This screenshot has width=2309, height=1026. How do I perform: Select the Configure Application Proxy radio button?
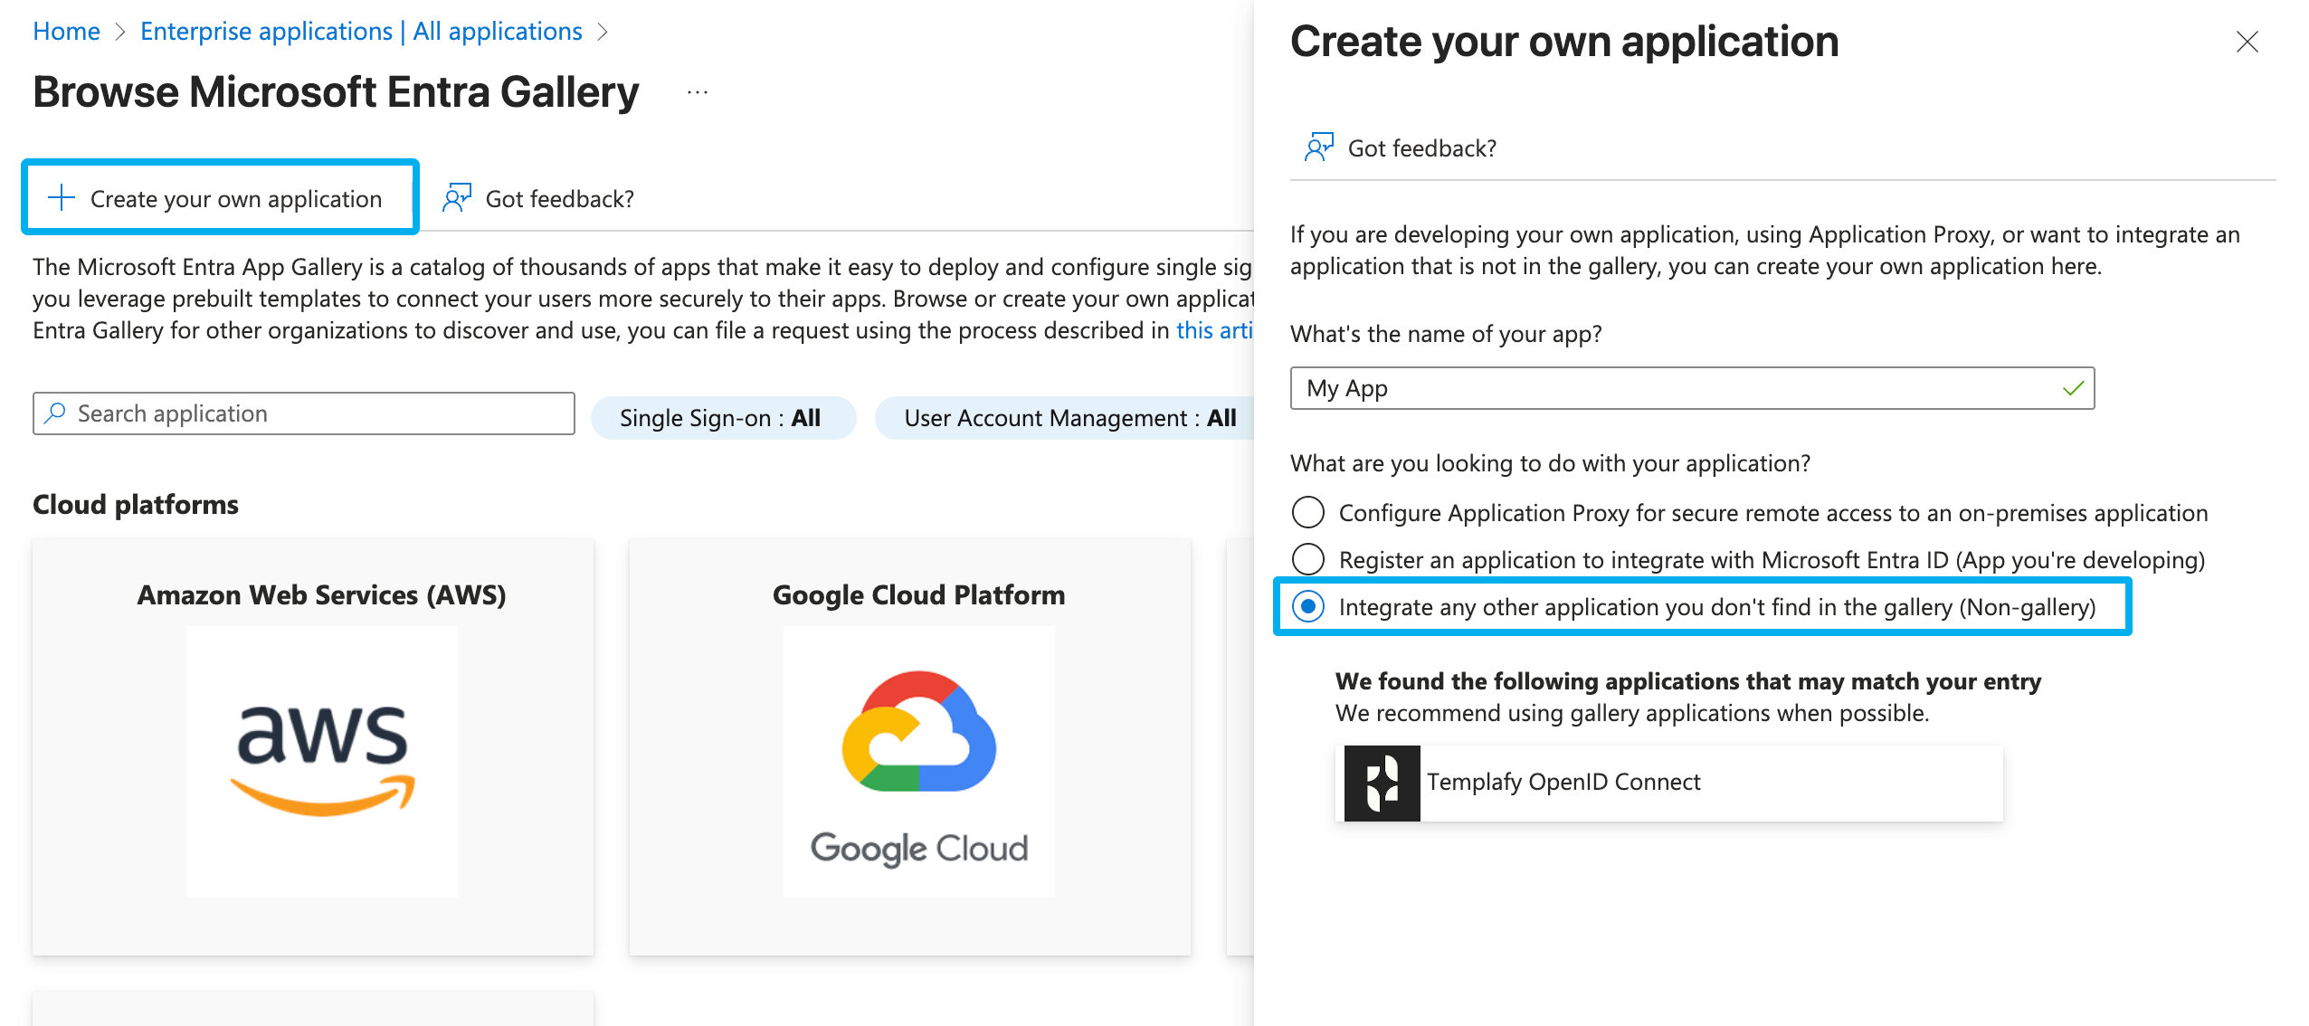pos(1308,512)
